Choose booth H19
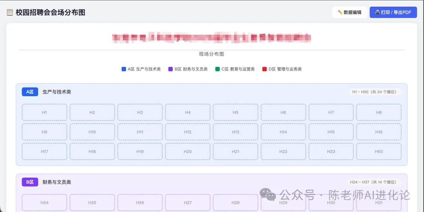The image size is (424, 212). pyautogui.click(x=140, y=152)
